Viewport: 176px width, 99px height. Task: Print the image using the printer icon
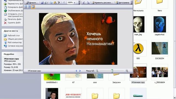(x=46, y=2)
